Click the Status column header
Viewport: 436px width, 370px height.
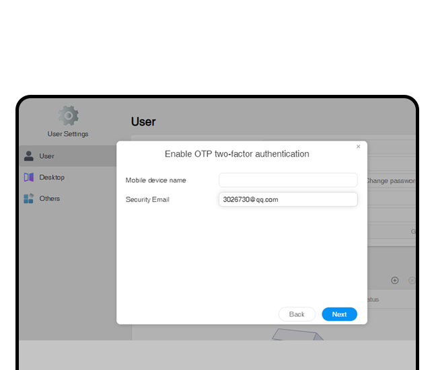click(372, 299)
